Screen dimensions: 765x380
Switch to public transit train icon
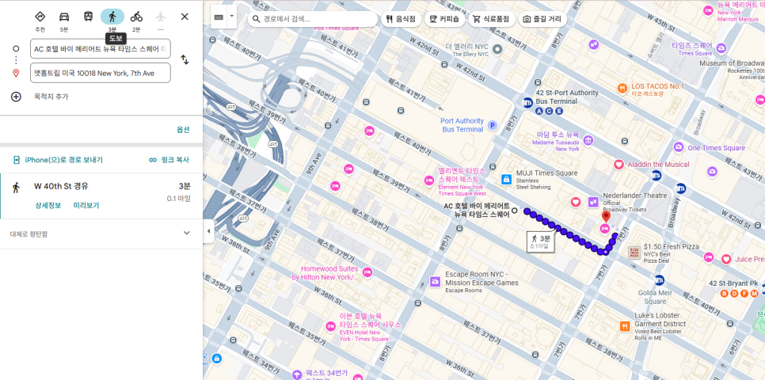[88, 17]
